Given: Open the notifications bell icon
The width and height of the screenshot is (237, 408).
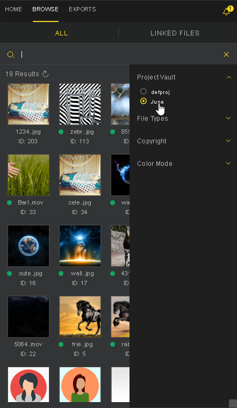Looking at the screenshot, I should point(226,11).
